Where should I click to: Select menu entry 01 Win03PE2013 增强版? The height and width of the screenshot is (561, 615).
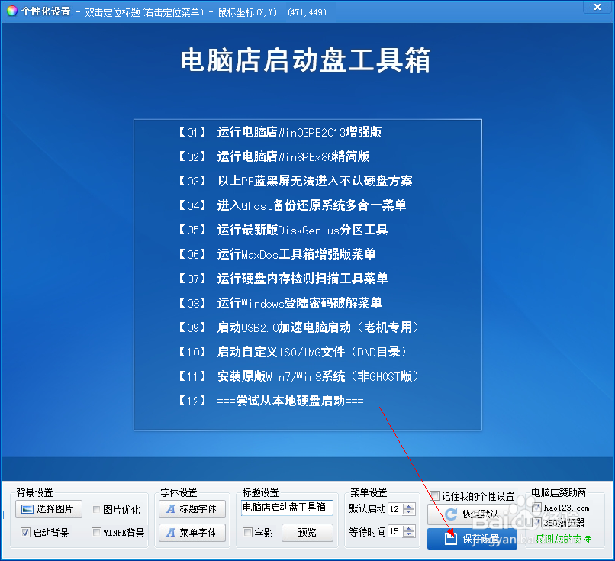(x=282, y=132)
